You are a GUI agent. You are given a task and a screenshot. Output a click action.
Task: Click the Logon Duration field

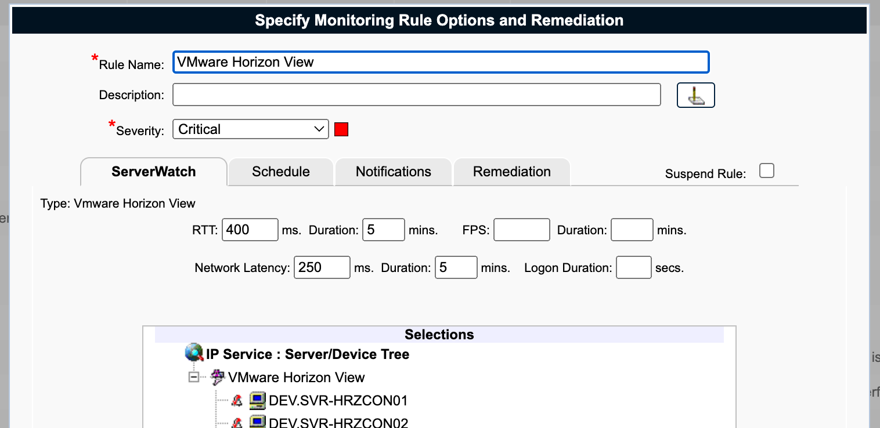pos(634,267)
